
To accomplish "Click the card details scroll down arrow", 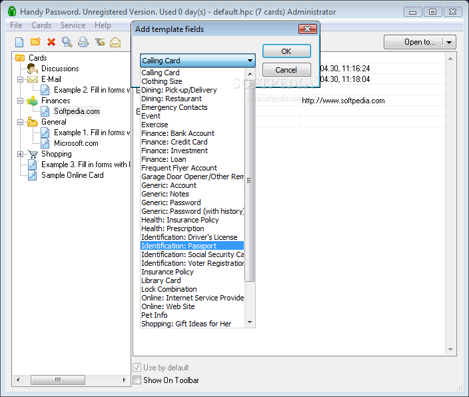I will point(450,350).
